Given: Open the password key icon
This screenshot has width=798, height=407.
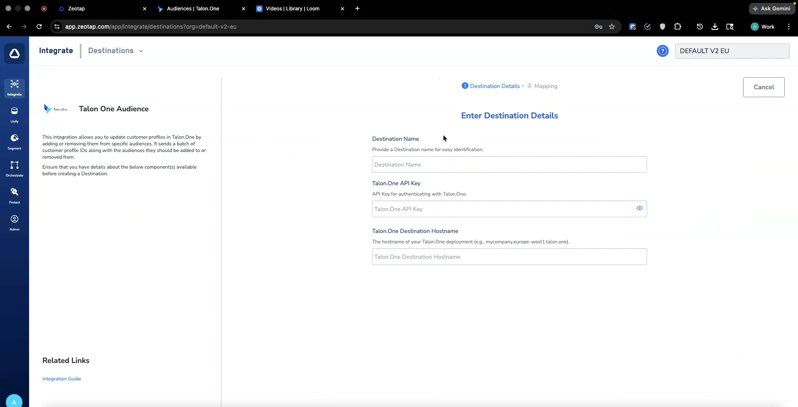Looking at the screenshot, I should tap(598, 27).
